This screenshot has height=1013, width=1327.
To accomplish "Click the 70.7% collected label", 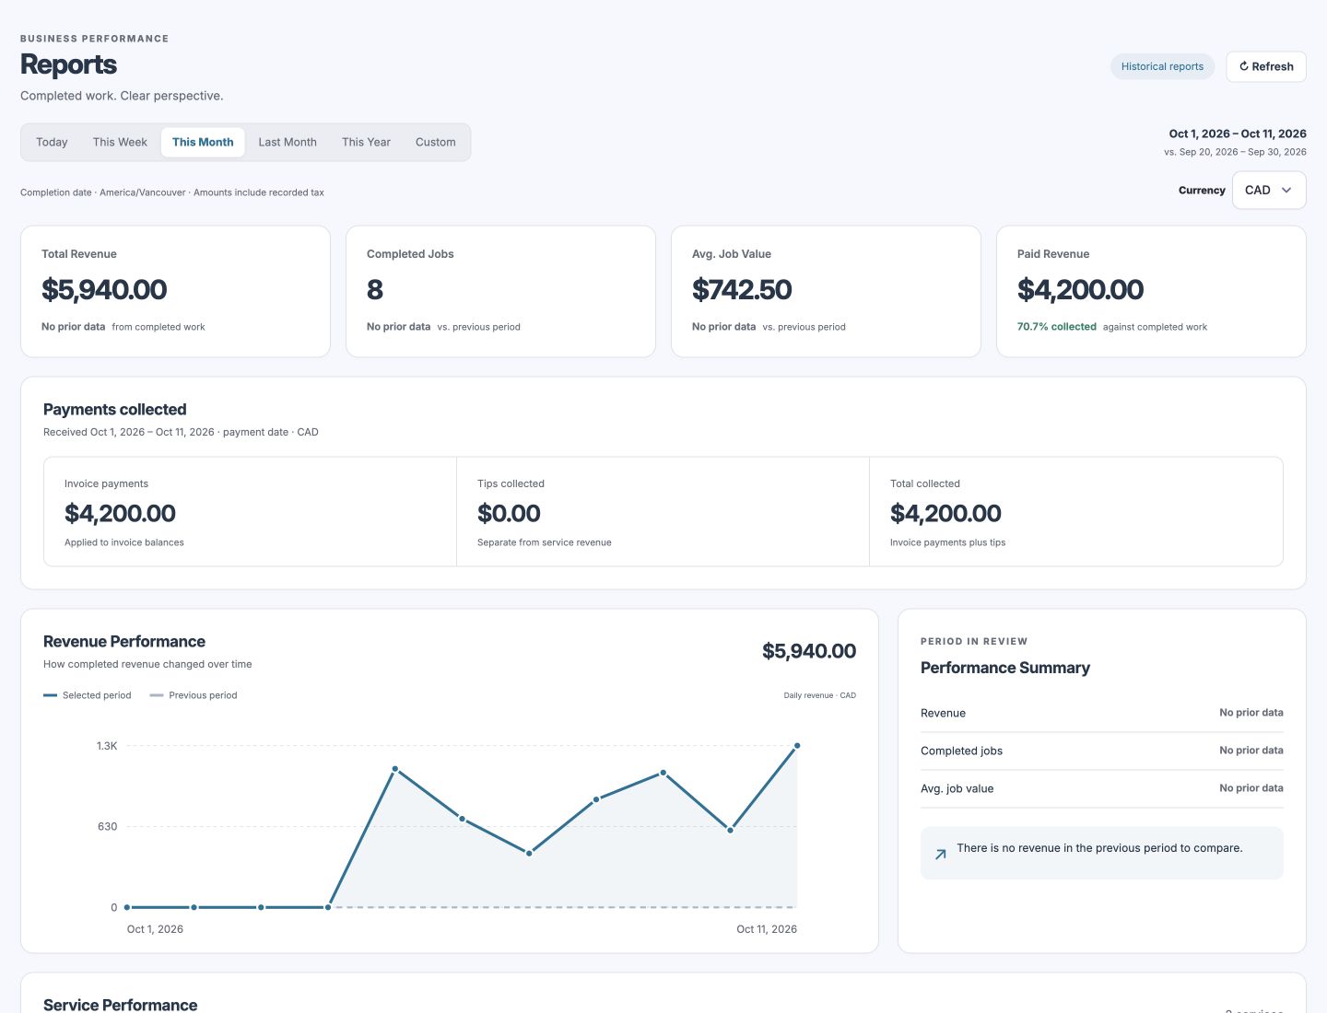I will (1057, 327).
